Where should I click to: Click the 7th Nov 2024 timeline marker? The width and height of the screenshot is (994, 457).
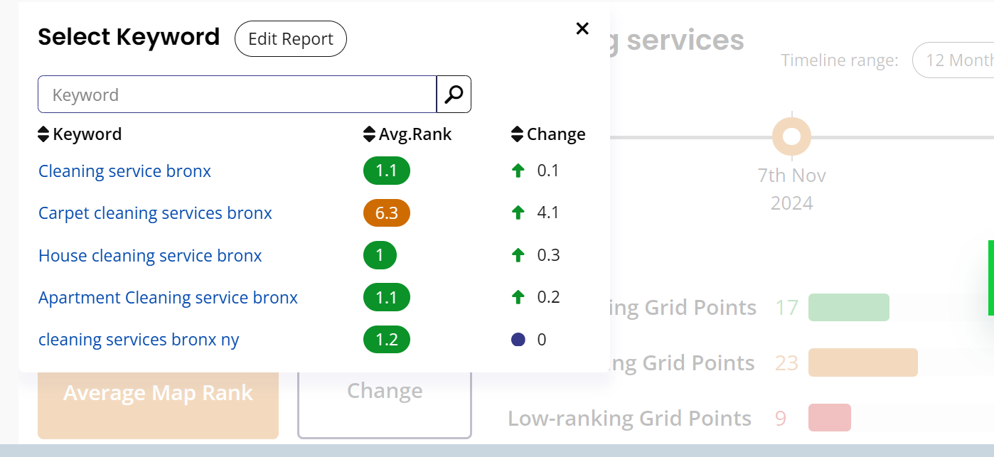791,136
